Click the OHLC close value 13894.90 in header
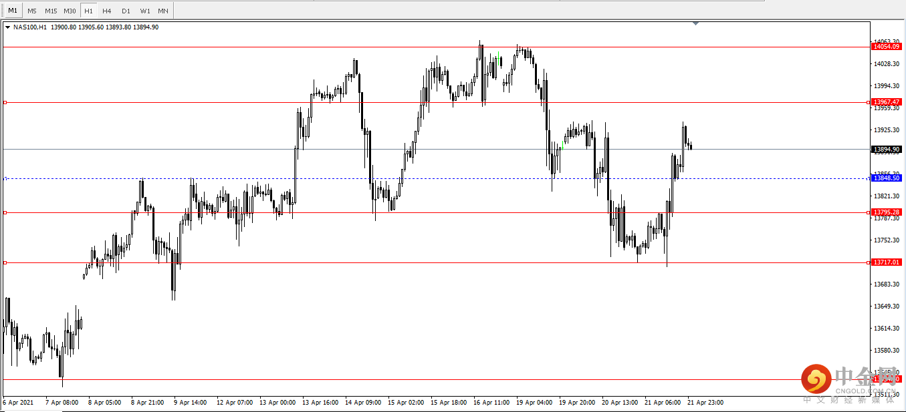 point(146,27)
